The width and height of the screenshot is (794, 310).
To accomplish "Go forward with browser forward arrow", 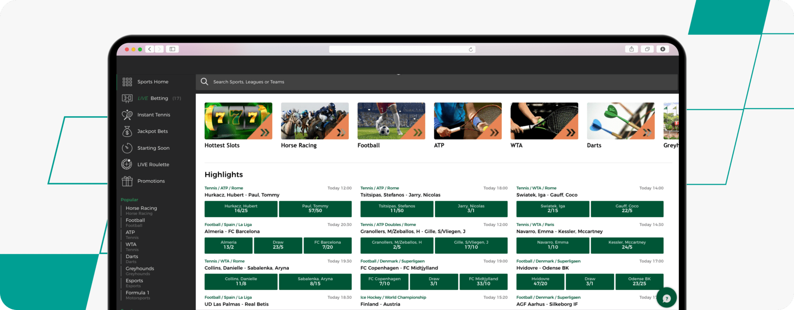I will (159, 49).
